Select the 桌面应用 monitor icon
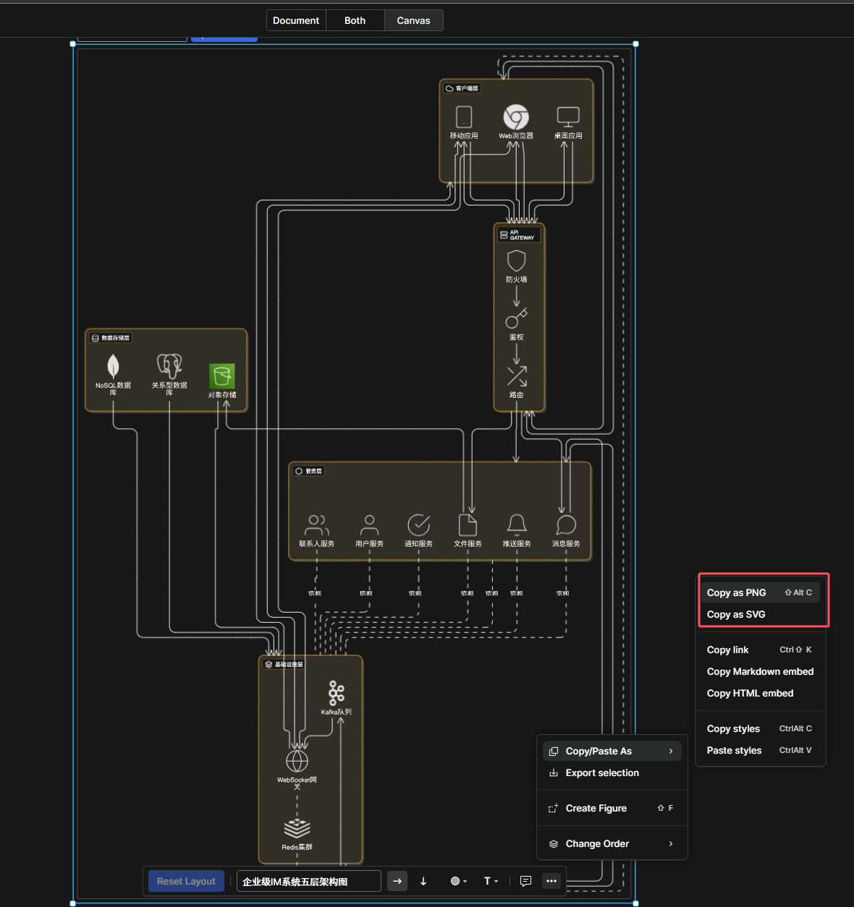 point(568,116)
